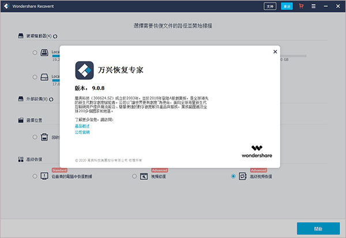Click the select location folder icon
Viewport: 346px width, 238px height.
pos(21,120)
